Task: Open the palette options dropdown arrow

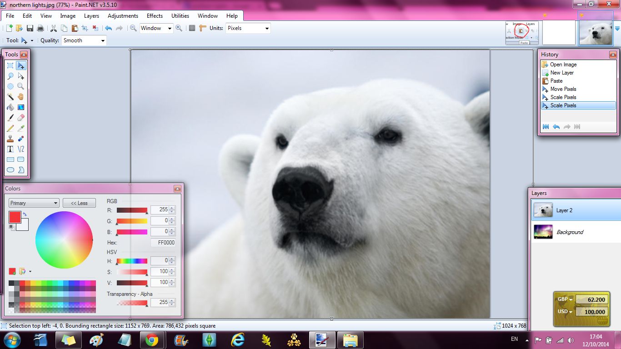Action: (30, 272)
